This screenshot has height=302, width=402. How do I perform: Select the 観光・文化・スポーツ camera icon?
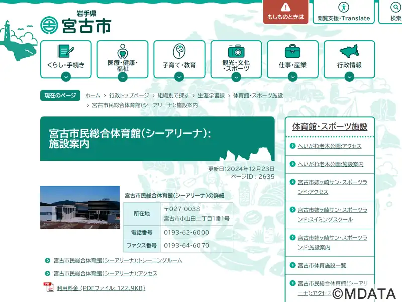236,51
